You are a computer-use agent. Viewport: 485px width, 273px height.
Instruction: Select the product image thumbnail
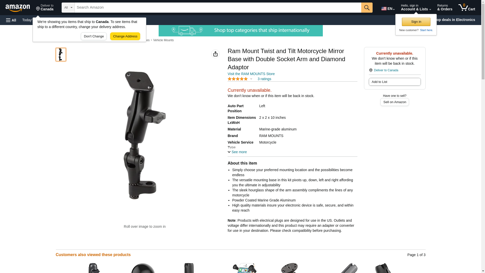tap(61, 55)
